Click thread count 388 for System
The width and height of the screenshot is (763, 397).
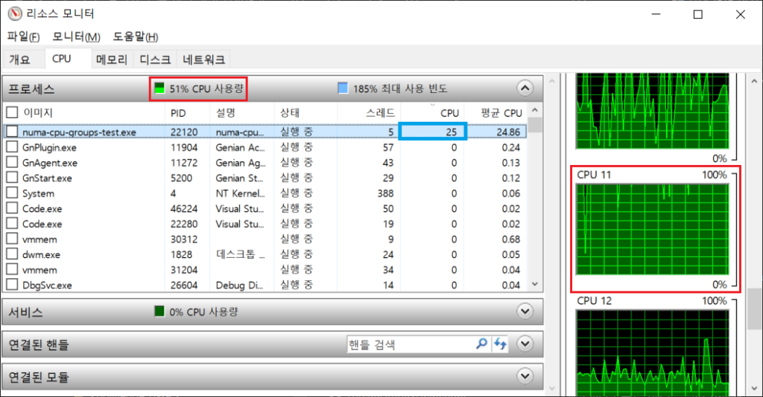[x=385, y=193]
